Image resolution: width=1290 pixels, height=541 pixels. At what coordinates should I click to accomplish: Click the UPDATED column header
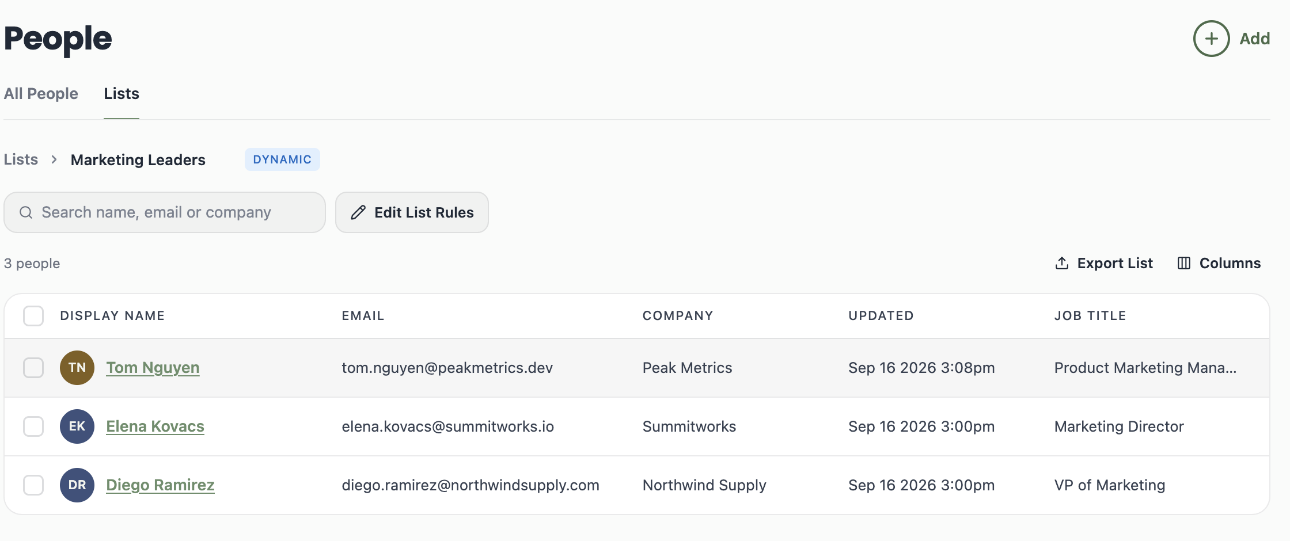(881, 315)
